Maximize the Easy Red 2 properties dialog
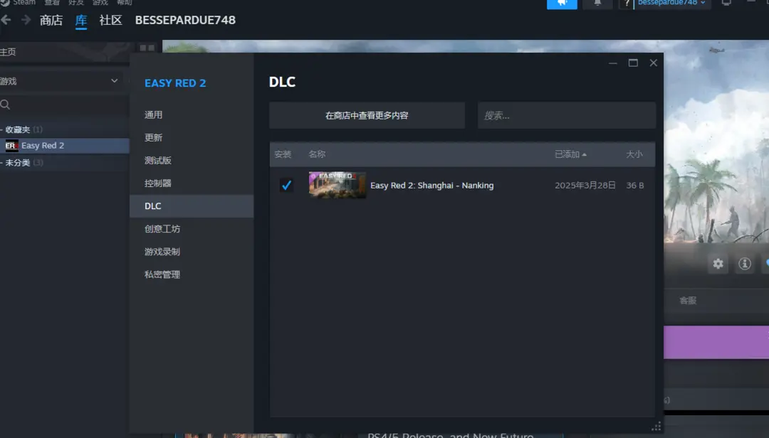769x438 pixels. coord(633,63)
